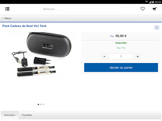Click the battery icon in status bar

(x=153, y=2)
